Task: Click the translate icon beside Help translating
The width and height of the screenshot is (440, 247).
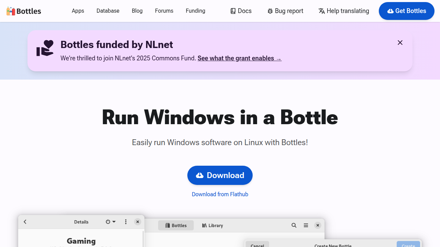Action: pos(322,11)
